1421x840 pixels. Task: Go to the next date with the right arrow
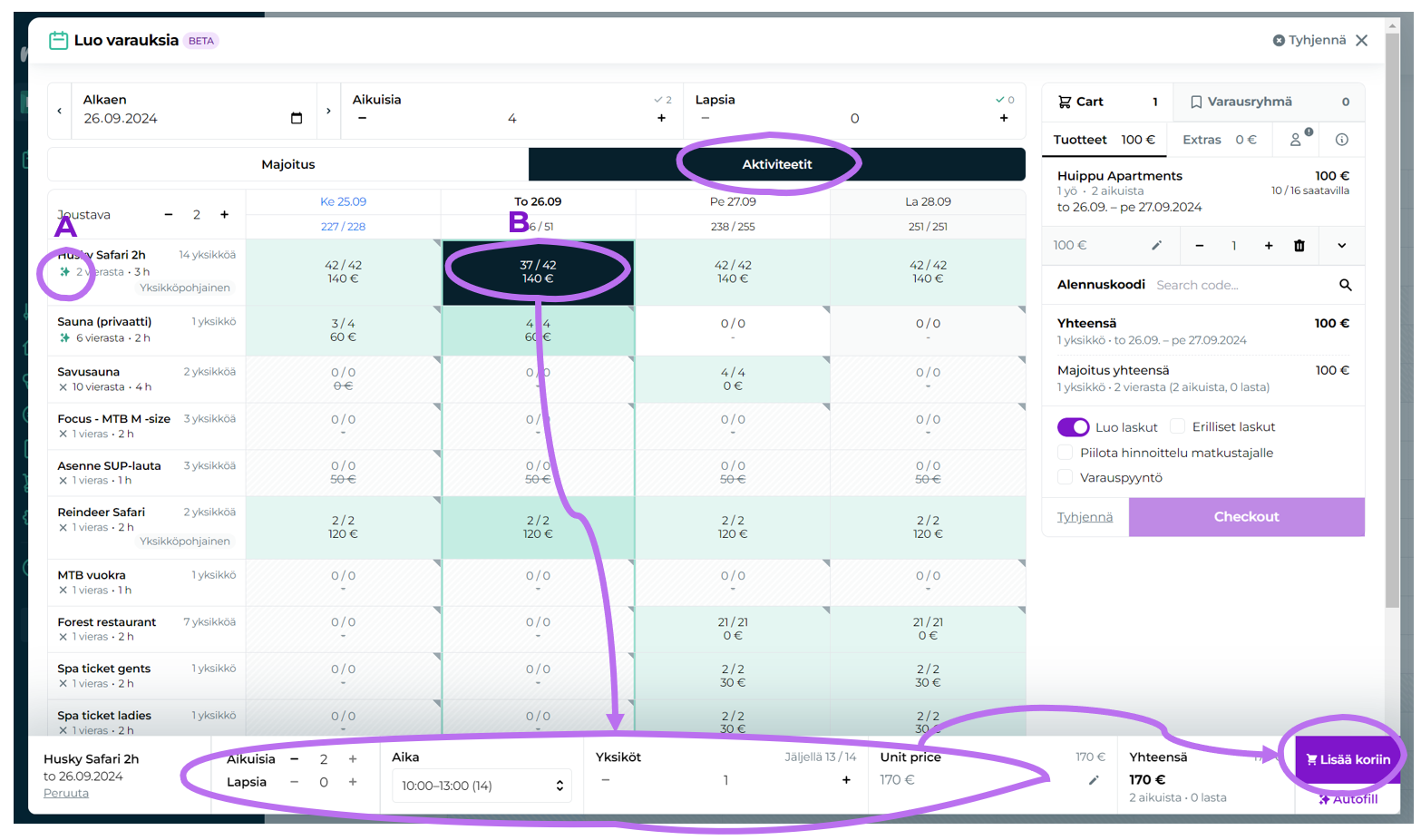(328, 111)
